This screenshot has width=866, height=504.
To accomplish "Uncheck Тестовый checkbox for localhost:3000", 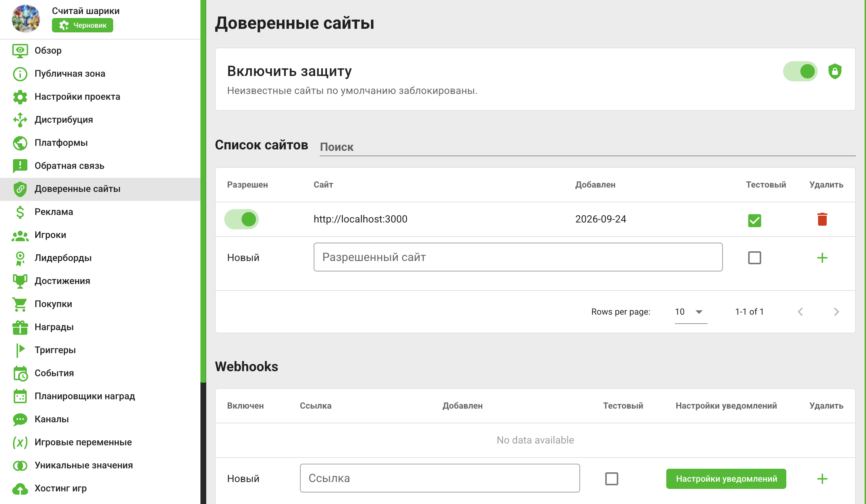I will click(x=755, y=220).
